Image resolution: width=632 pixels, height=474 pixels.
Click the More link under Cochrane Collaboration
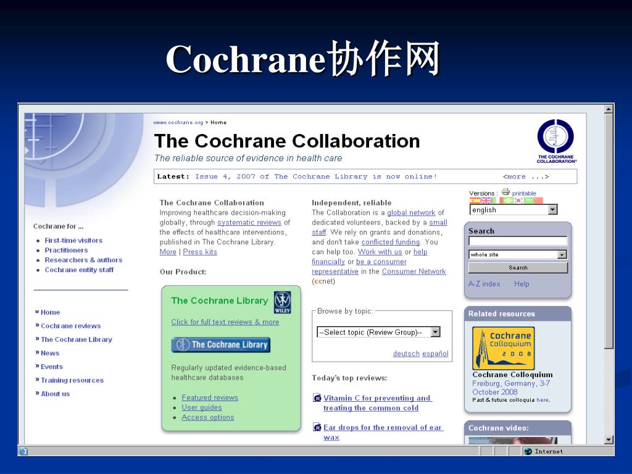coord(168,252)
